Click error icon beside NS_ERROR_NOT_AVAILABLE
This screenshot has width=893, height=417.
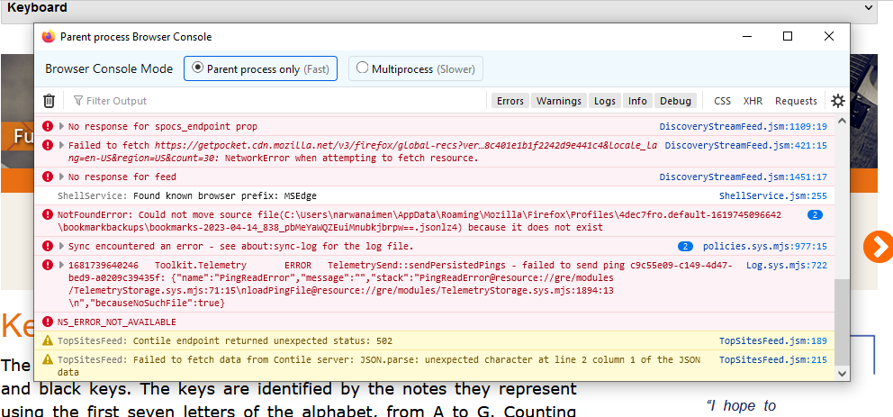tap(48, 322)
